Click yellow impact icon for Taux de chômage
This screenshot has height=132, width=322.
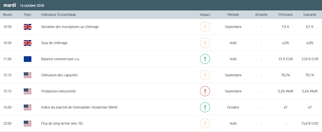[205, 43]
